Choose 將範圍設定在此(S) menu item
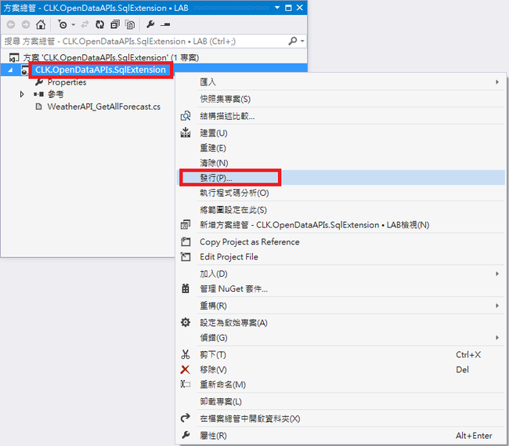Screen dimensions: 509x446 click(x=341, y=210)
